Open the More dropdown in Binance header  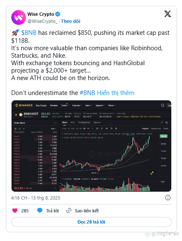click(x=112, y=105)
